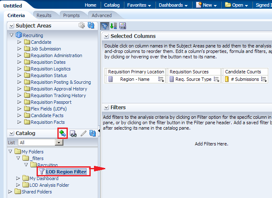The height and width of the screenshot is (198, 272).
Task: Click the Requisition Primary Location column header
Action: pos(136,72)
